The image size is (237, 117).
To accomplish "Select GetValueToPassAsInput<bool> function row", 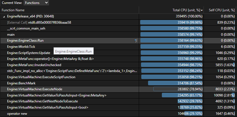I will [x=118, y=108].
